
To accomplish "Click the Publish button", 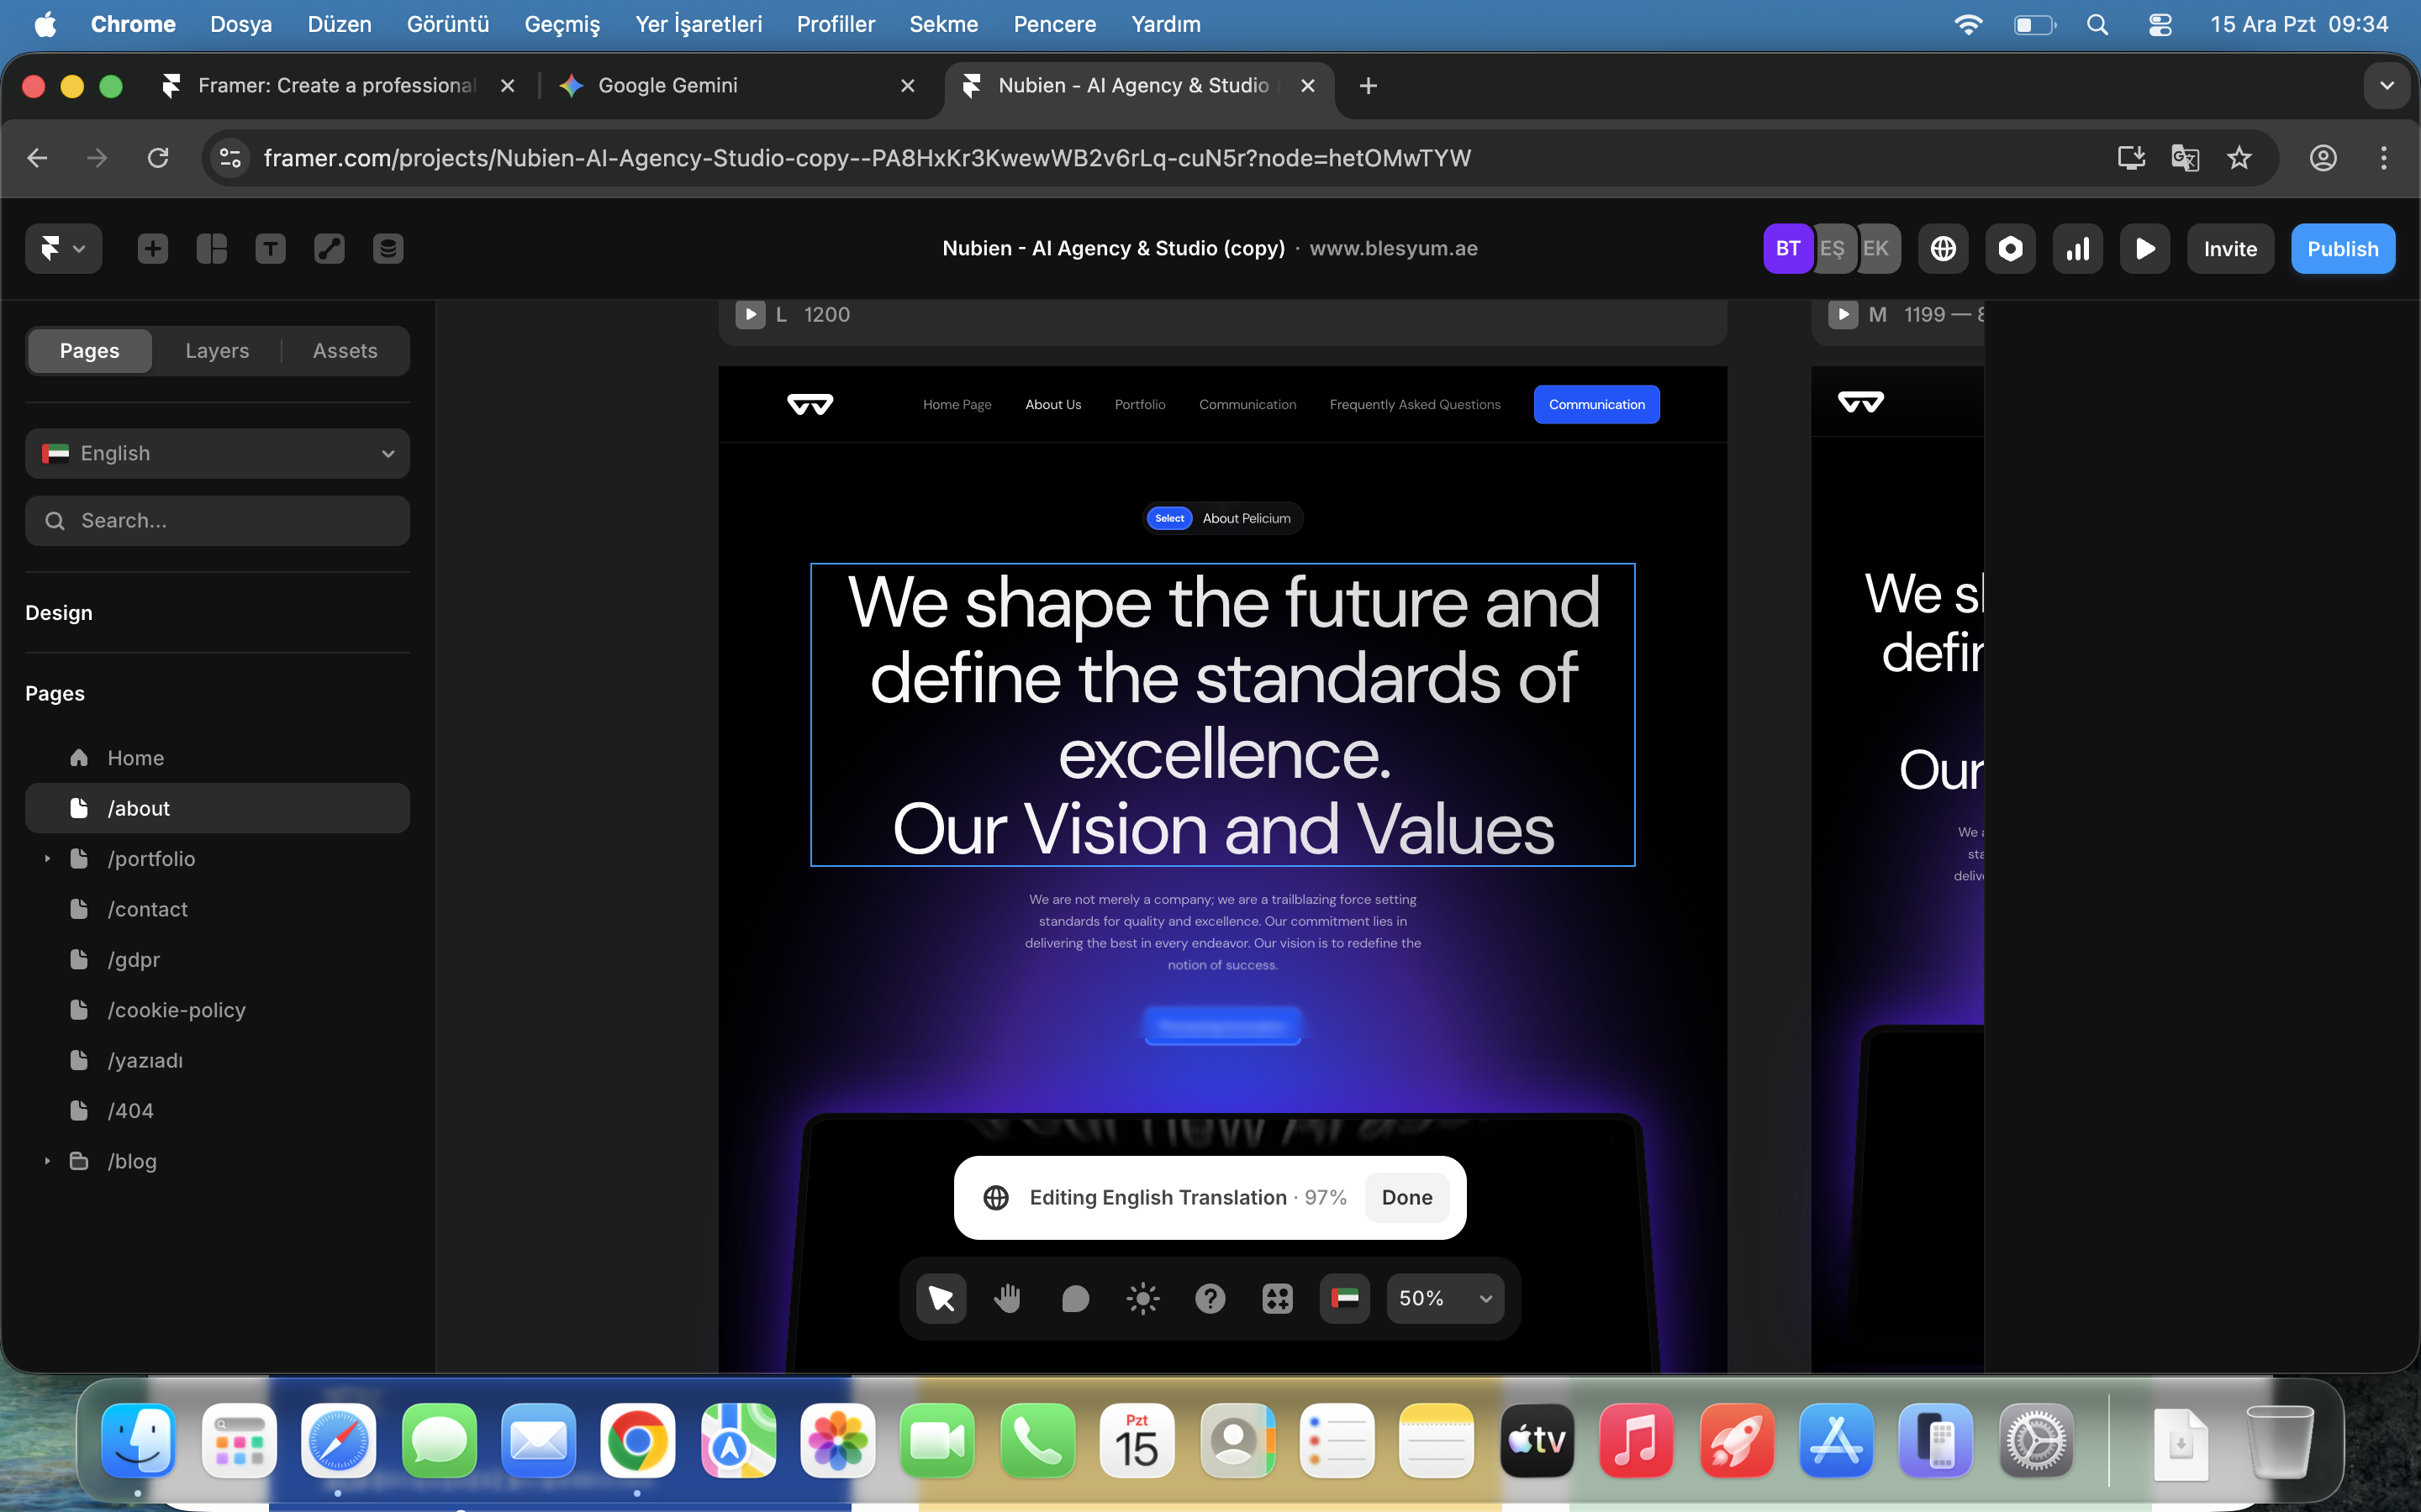I will (2342, 249).
